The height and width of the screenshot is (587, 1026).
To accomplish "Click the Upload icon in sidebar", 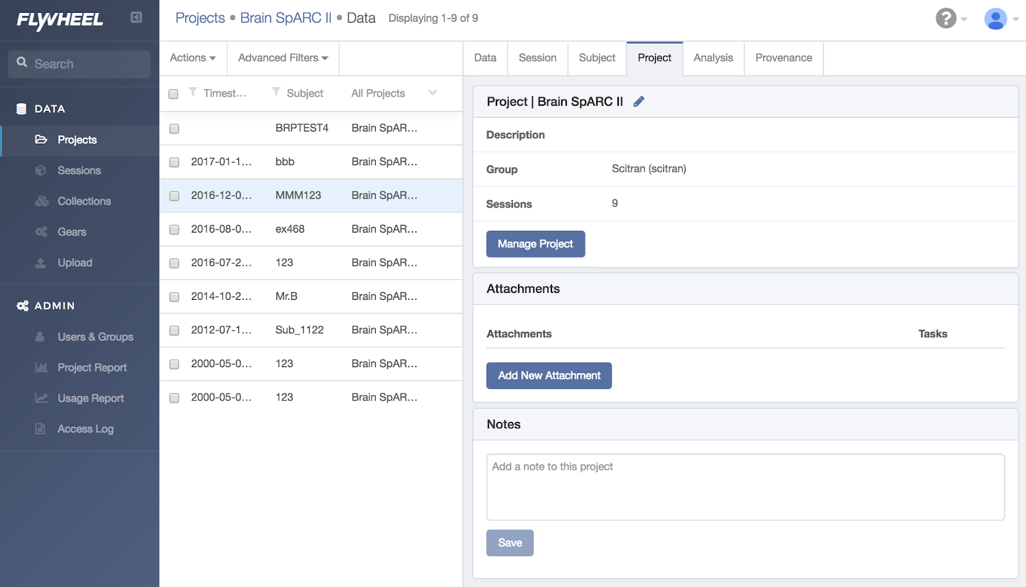I will [x=40, y=263].
